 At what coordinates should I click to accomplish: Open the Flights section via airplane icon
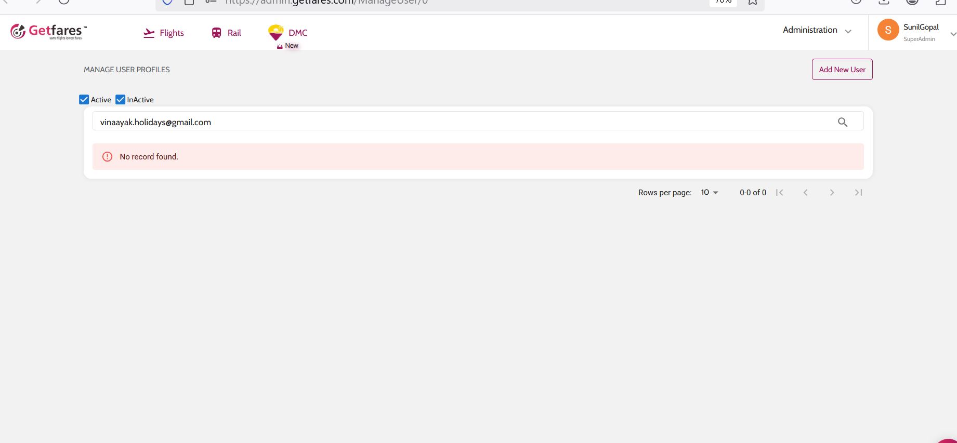pyautogui.click(x=149, y=33)
